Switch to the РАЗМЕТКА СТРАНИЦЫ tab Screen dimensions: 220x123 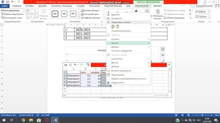coord(62,6)
